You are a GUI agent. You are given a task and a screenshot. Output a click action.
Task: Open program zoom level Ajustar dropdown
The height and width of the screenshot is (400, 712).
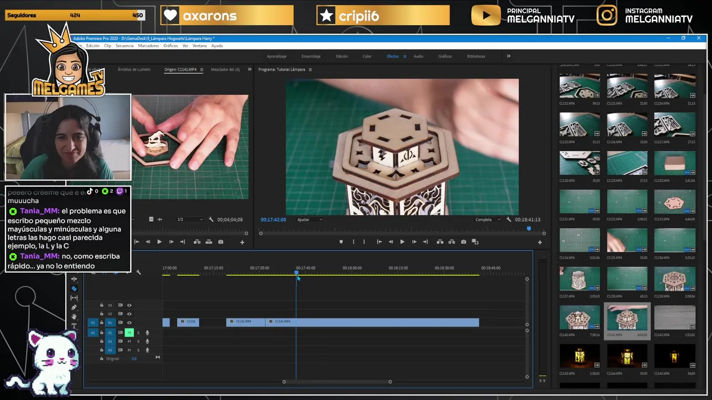(x=310, y=219)
